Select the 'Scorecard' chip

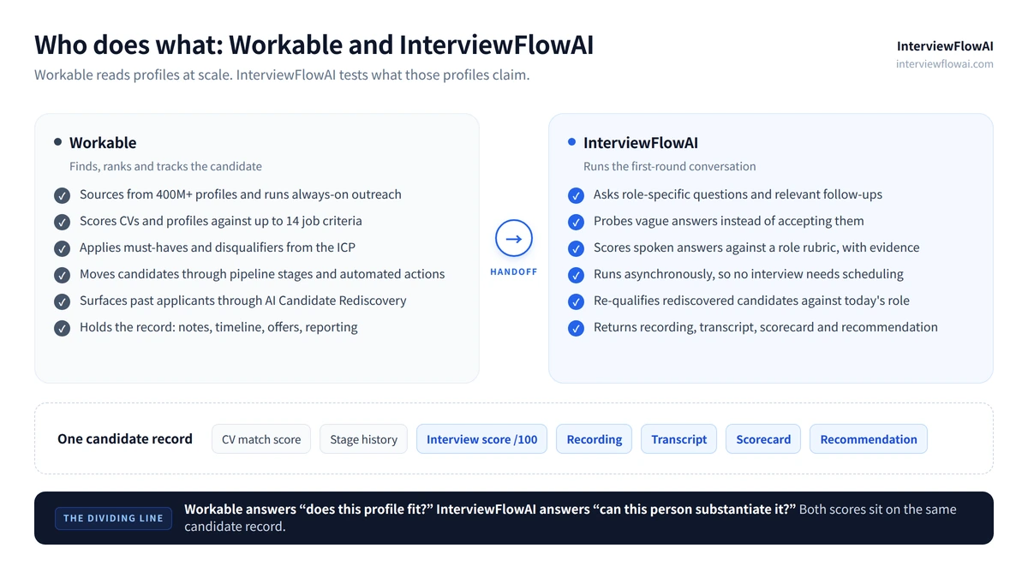point(763,439)
